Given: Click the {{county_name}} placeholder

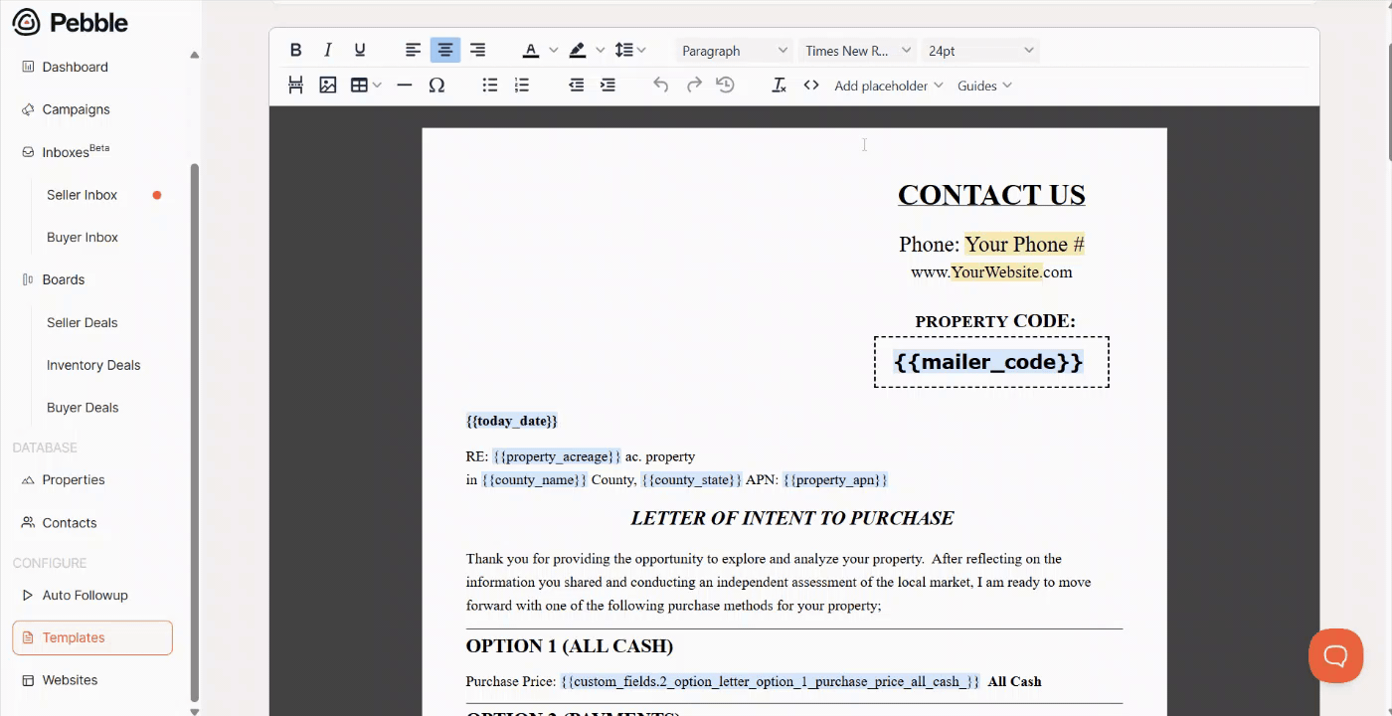Looking at the screenshot, I should 535,479.
